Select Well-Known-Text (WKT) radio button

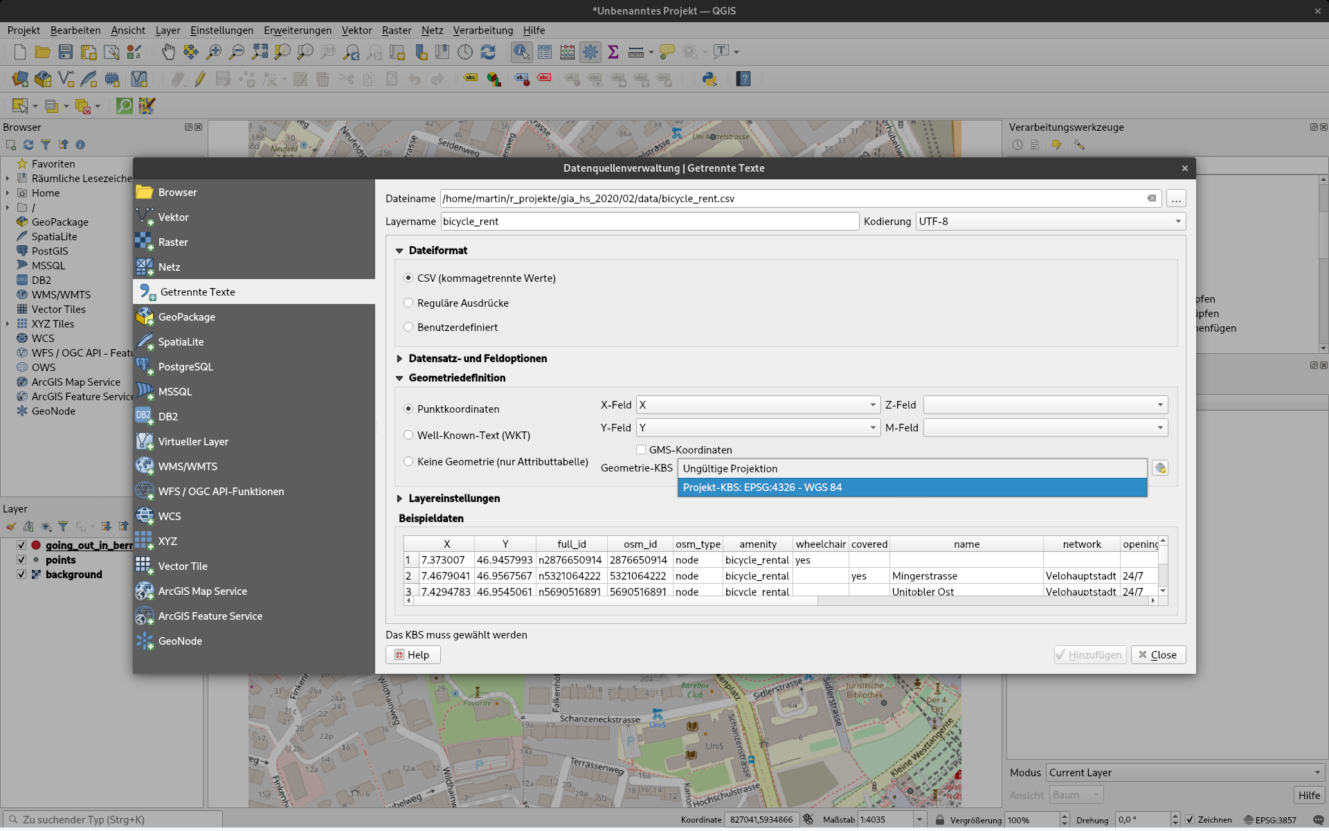click(408, 436)
